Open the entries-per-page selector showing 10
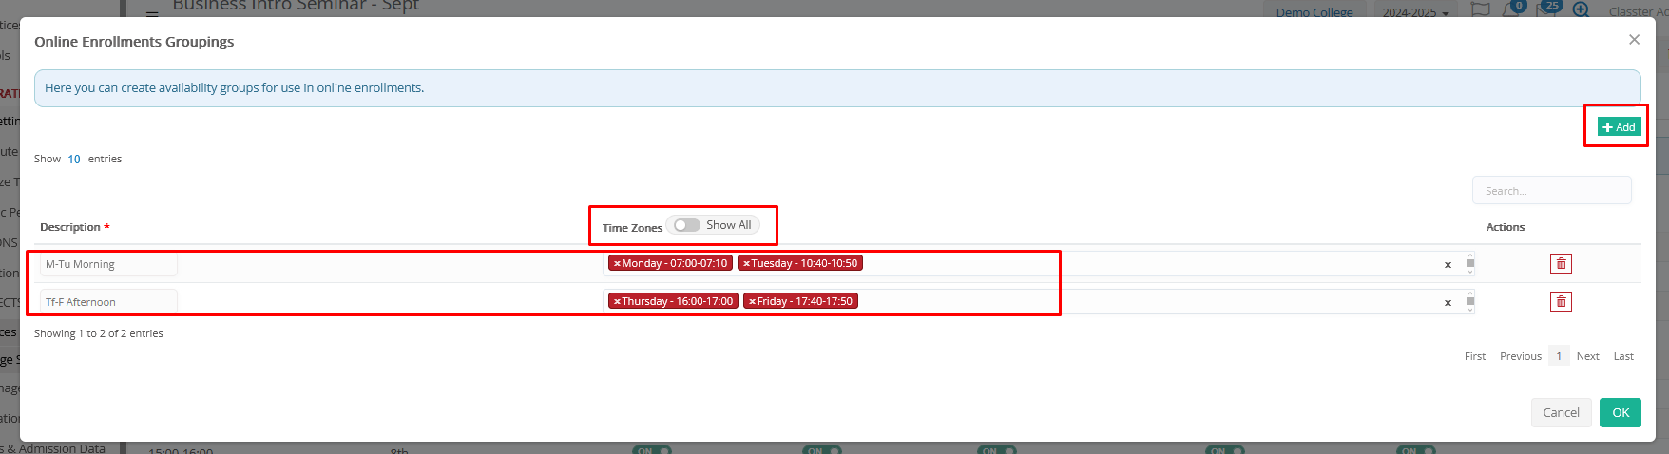1669x454 pixels. coord(74,160)
